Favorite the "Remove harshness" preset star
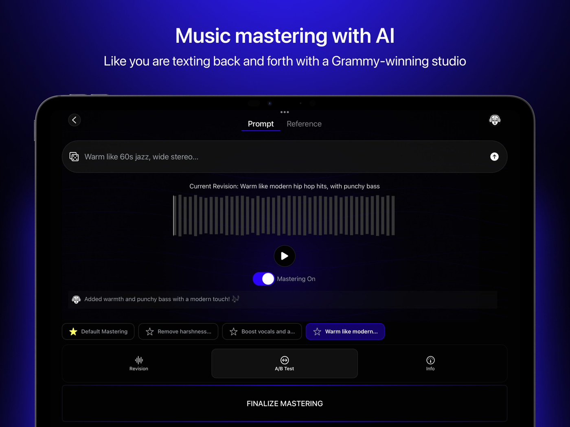Screen dimensions: 570x427 coord(149,331)
